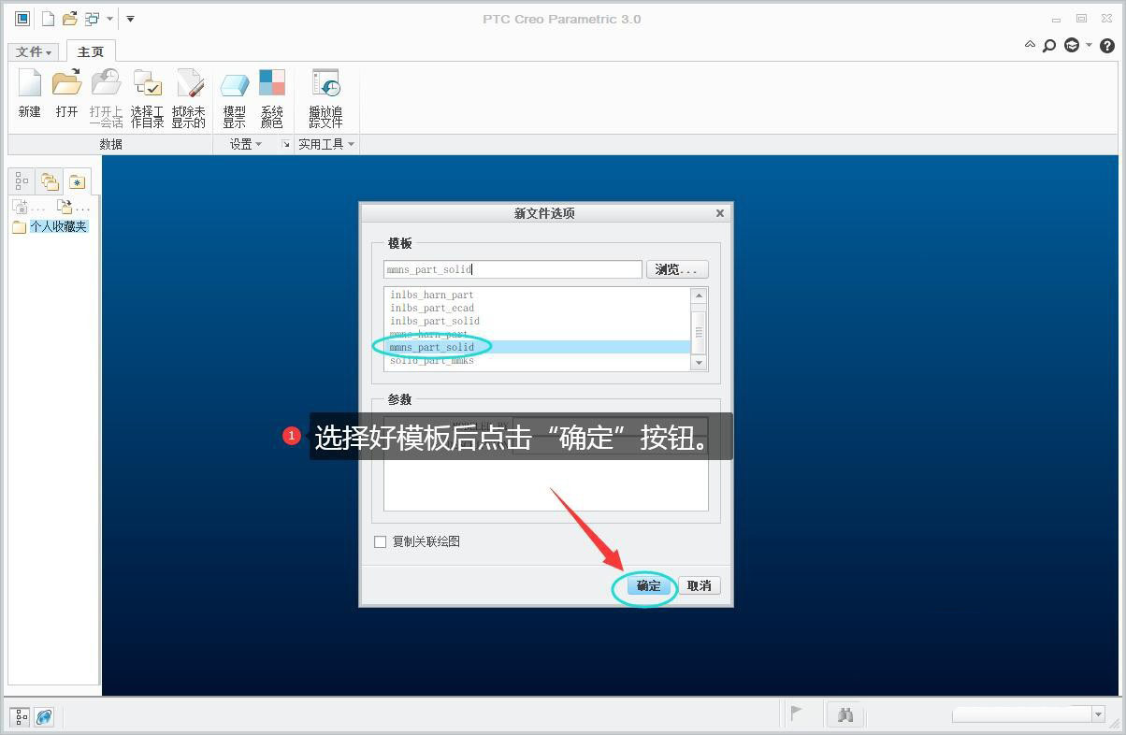Select template inlbs_harn_part

point(432,295)
